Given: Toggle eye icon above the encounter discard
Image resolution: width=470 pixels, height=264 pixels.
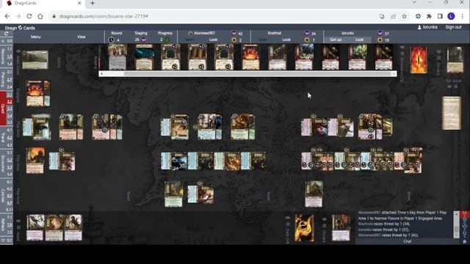Looking at the screenshot, I should click(438, 52).
